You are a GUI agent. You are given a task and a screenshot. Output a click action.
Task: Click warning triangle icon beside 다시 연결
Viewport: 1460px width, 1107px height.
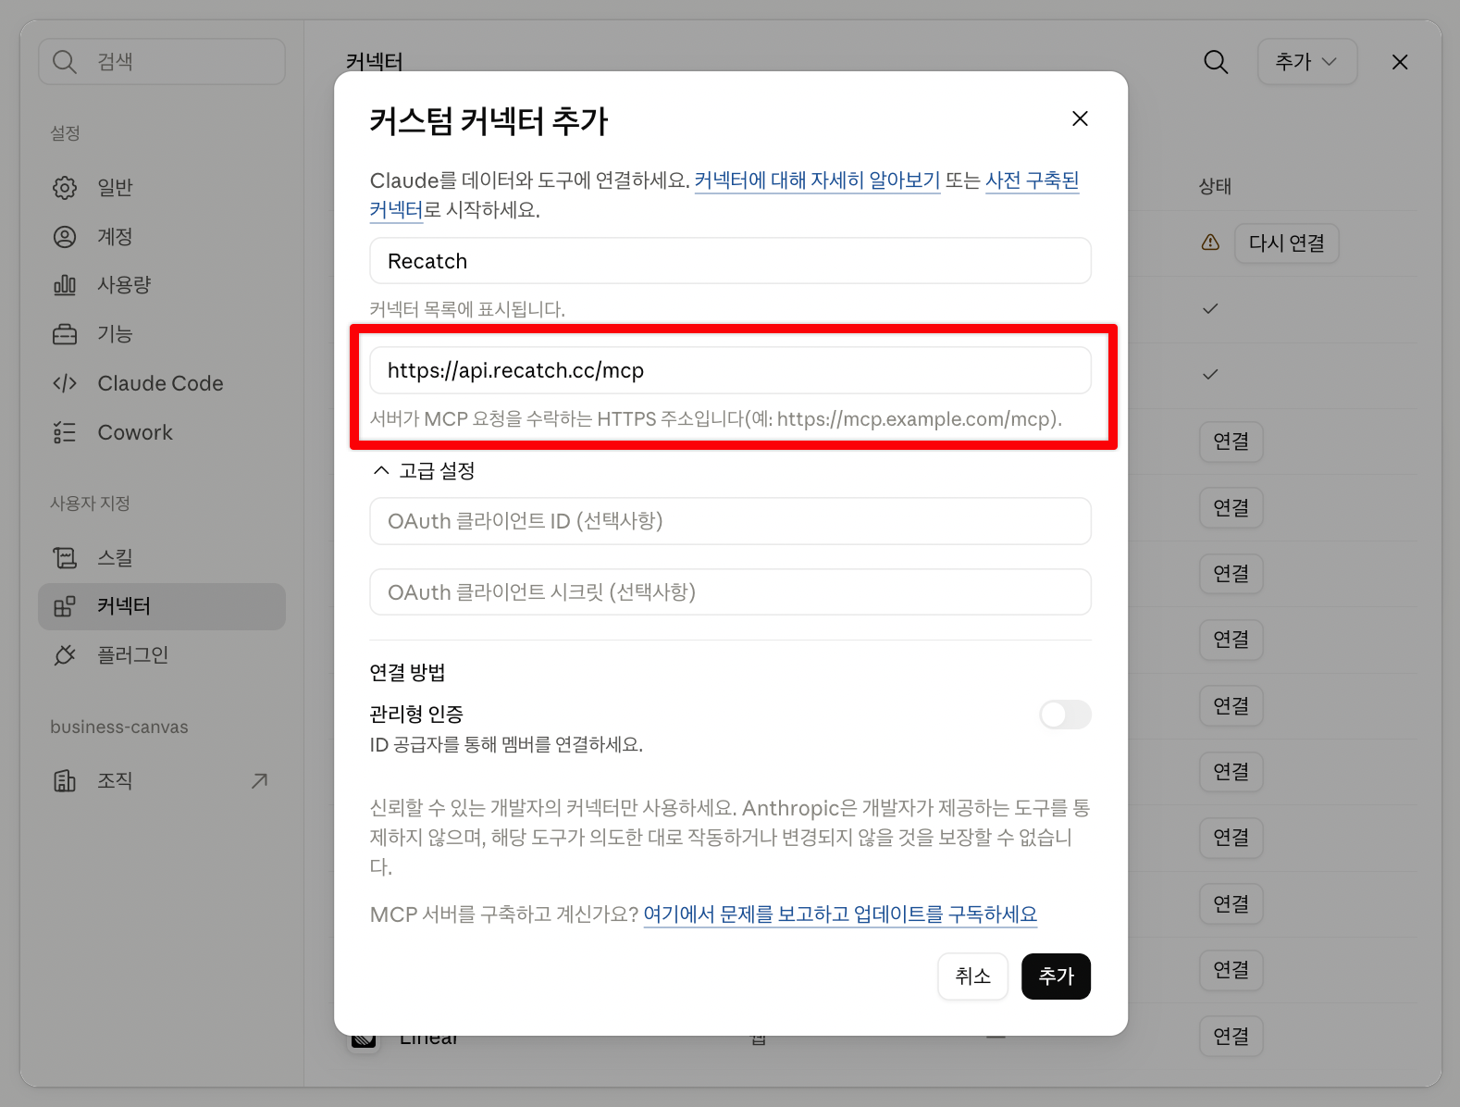(x=1210, y=243)
